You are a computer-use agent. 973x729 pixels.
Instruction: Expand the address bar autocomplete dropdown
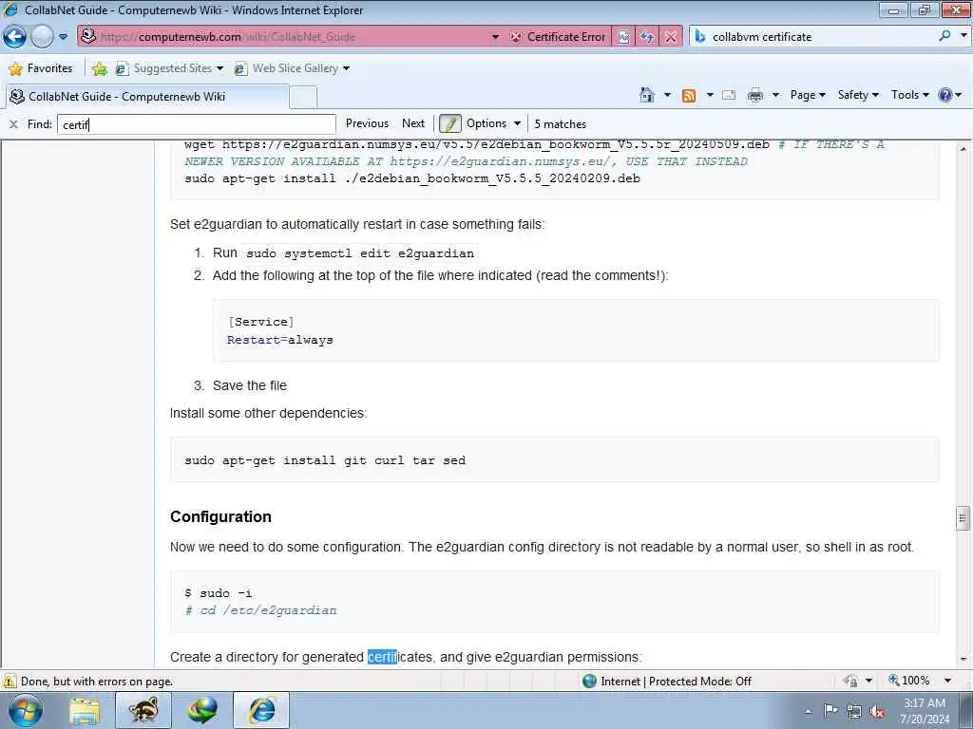[x=495, y=37]
